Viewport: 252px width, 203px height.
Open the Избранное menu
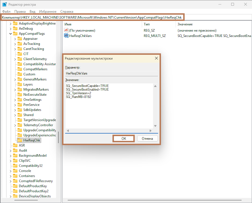48,11
